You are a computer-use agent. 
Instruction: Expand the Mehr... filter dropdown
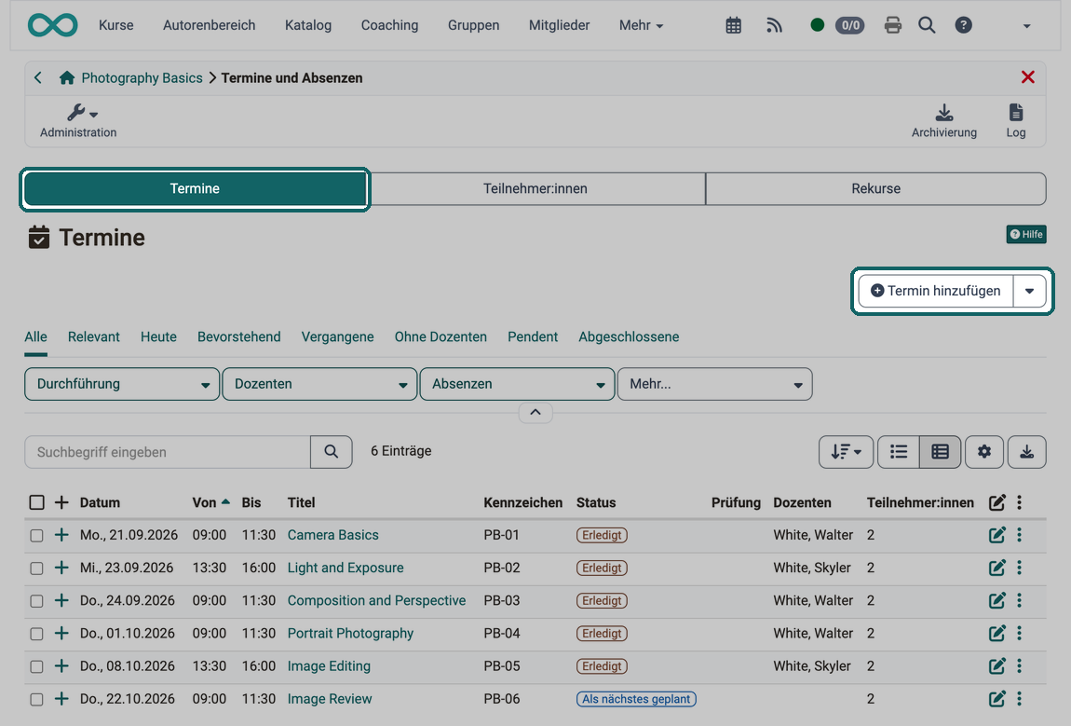714,384
